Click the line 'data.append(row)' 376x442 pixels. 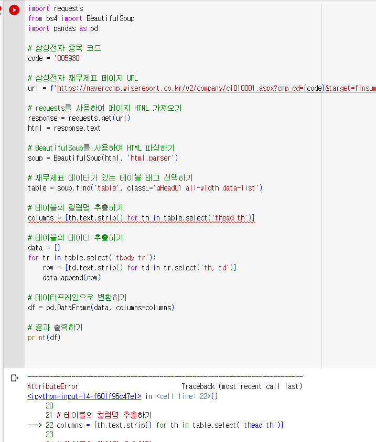(71, 278)
